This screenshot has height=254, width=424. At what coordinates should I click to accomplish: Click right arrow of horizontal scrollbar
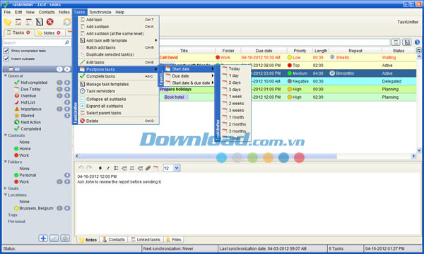click(413, 156)
